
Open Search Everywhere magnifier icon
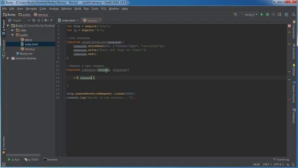tap(293, 14)
